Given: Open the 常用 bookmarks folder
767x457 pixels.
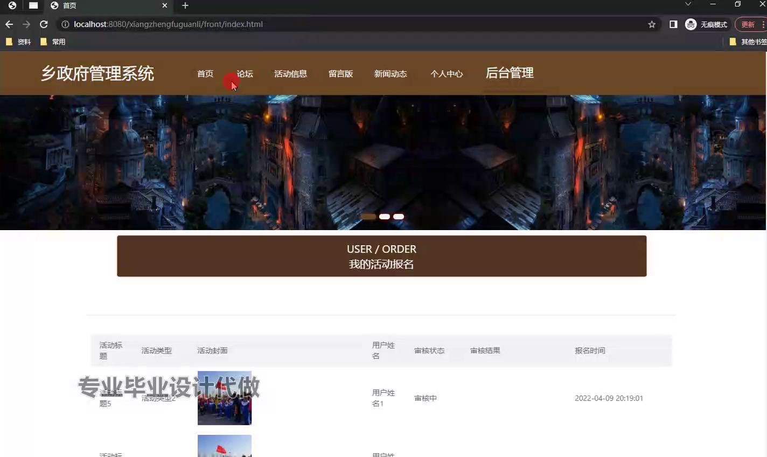Looking at the screenshot, I should point(53,41).
